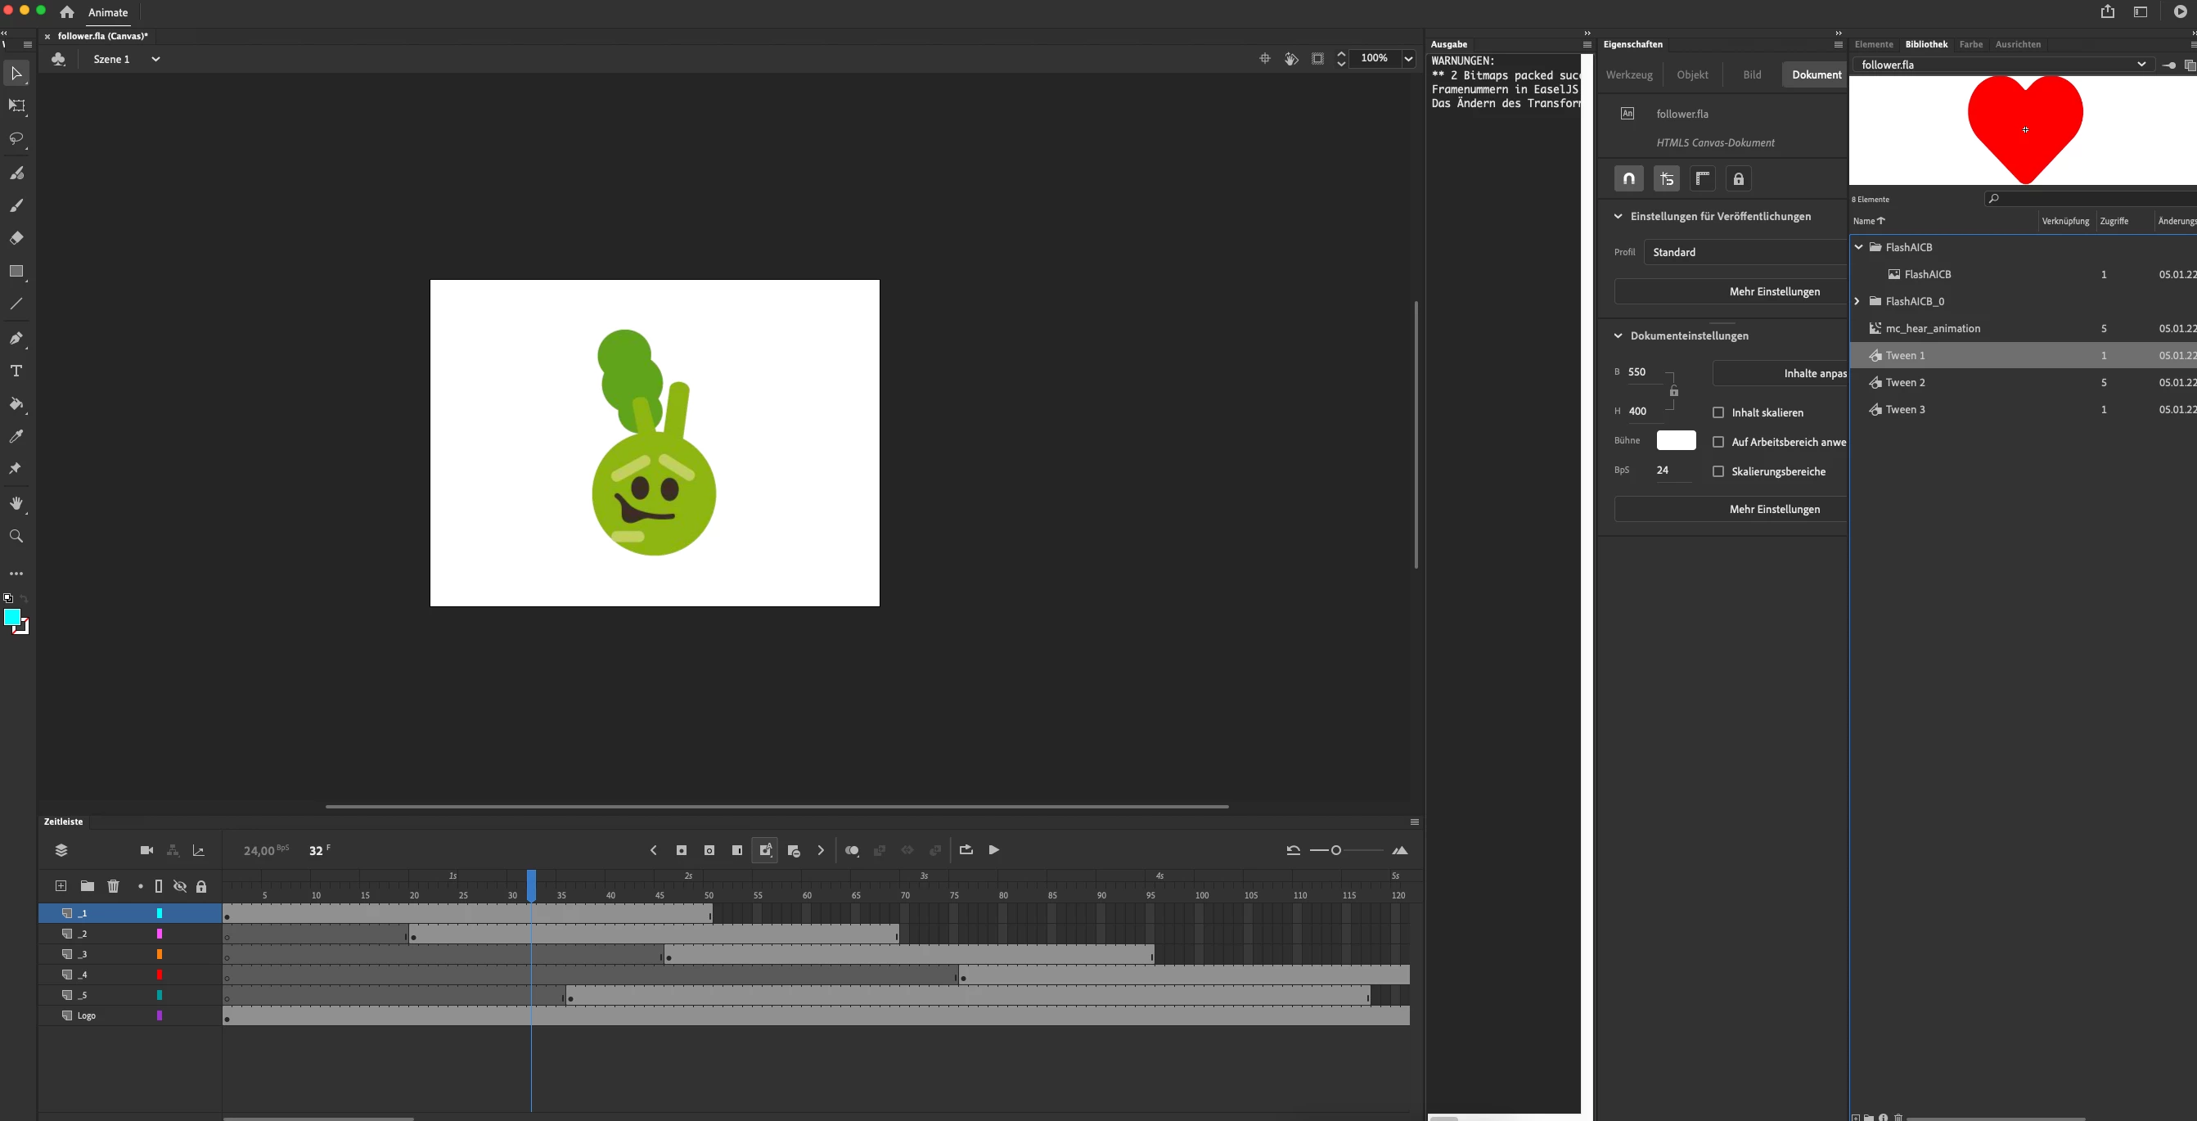Enable the Inhalt skalieren checkbox
2197x1121 pixels.
point(1718,413)
